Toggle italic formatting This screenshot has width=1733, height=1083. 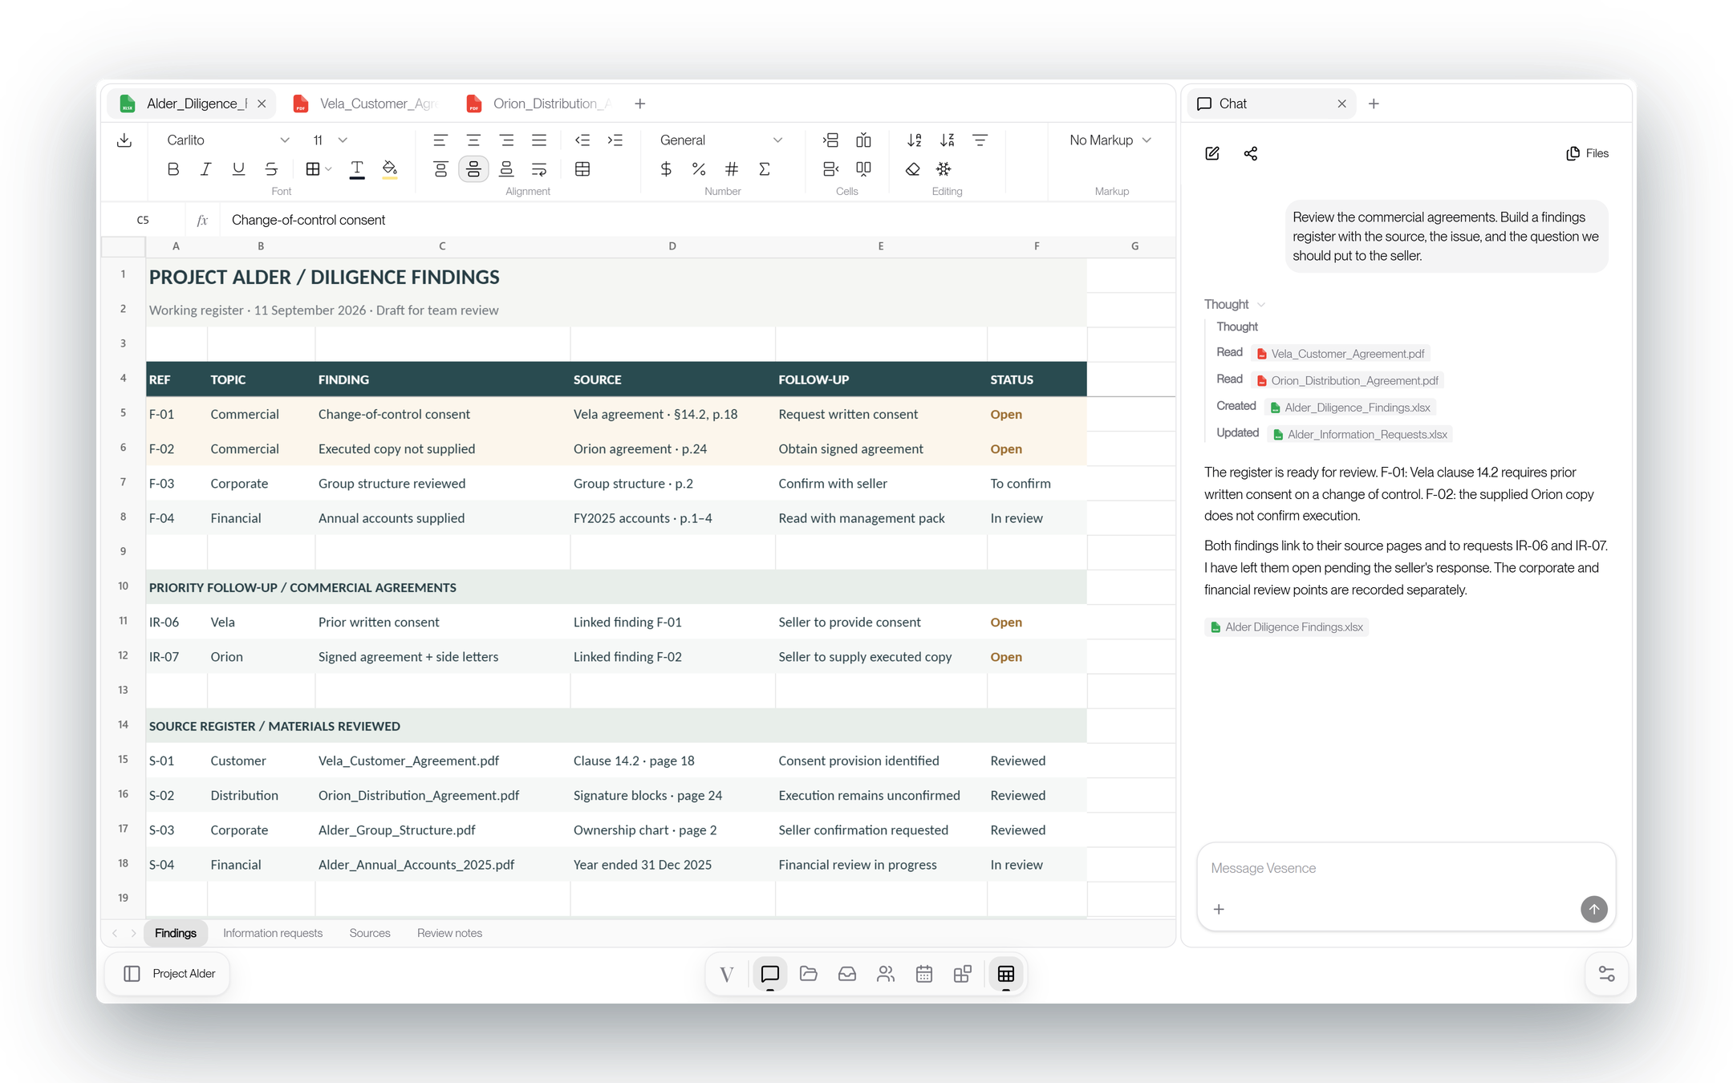pos(205,169)
